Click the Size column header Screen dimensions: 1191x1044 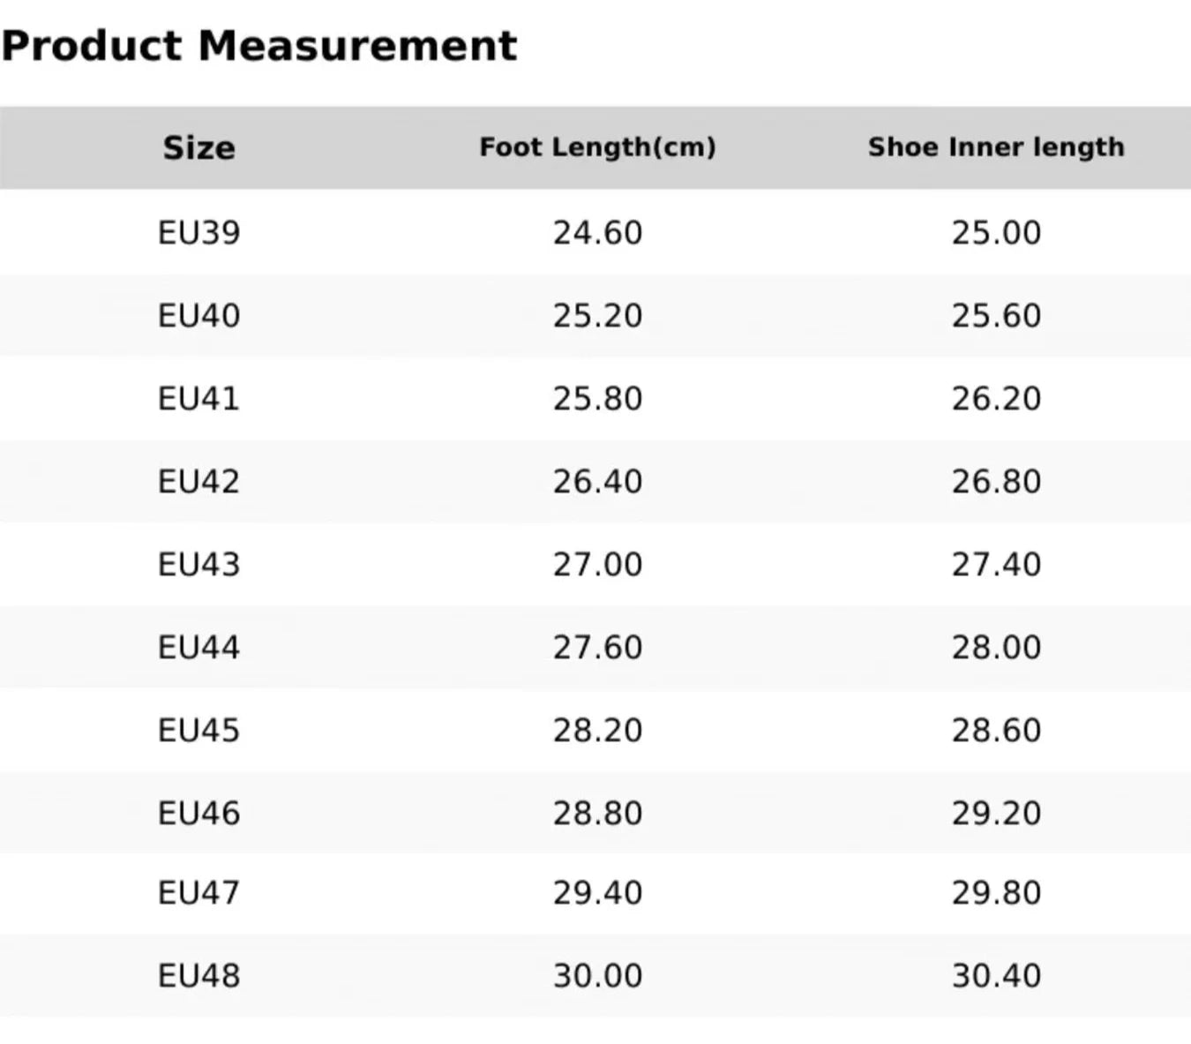198,147
